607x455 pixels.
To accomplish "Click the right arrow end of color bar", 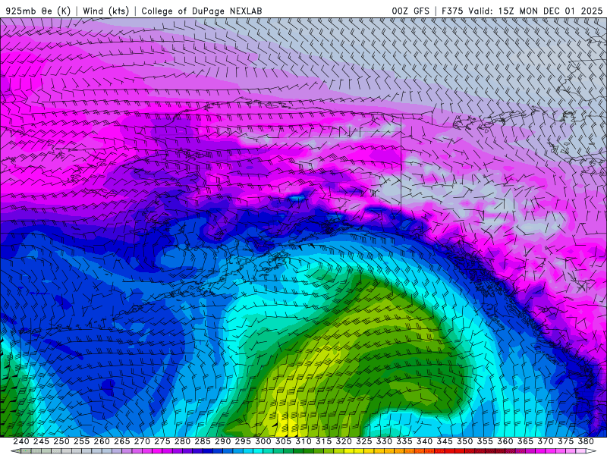I will click(x=591, y=451).
